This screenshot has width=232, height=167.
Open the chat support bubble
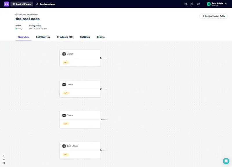tap(226, 161)
